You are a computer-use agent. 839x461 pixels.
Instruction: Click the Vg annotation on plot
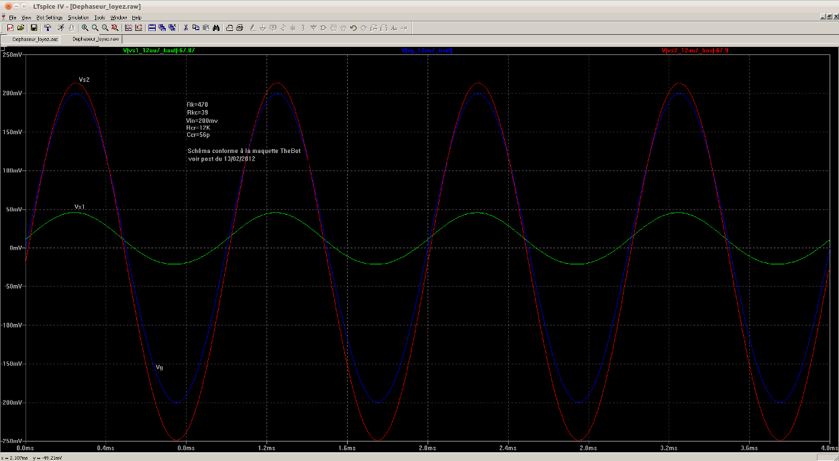(x=159, y=367)
